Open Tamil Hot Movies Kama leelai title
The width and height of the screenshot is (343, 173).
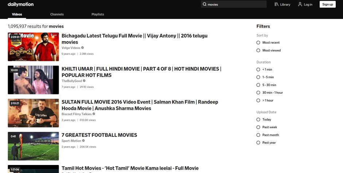click(130, 168)
